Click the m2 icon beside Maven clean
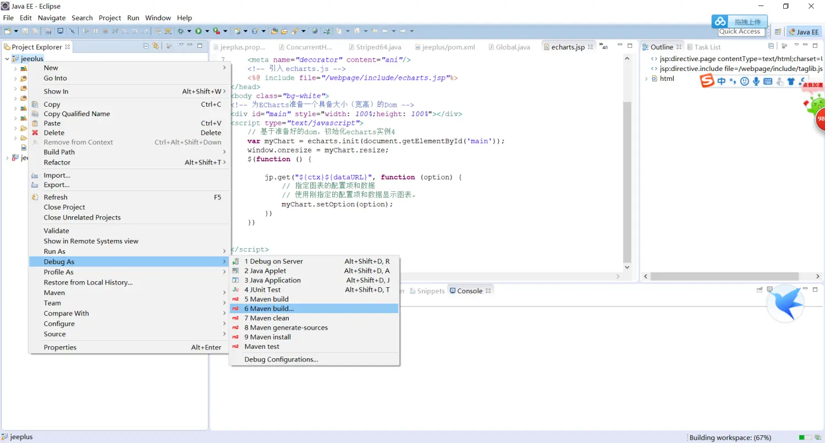 click(235, 318)
